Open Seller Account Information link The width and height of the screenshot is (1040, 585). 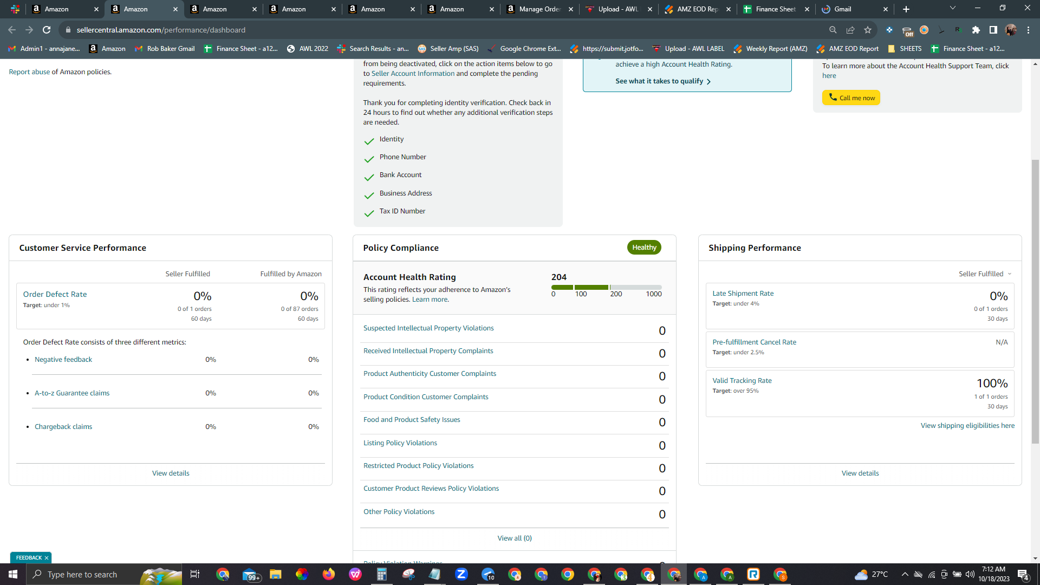click(413, 74)
